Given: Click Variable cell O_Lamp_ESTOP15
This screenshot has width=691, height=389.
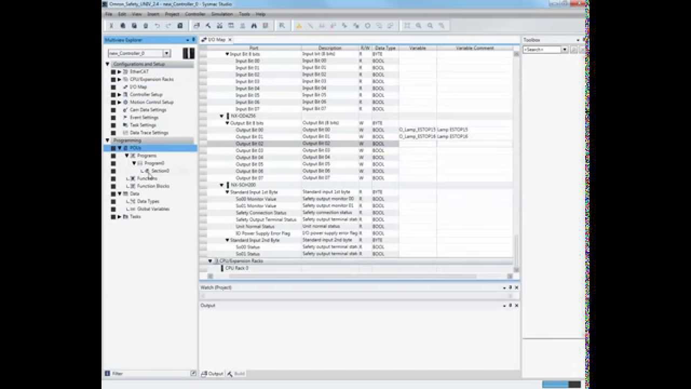Looking at the screenshot, I should (417, 130).
